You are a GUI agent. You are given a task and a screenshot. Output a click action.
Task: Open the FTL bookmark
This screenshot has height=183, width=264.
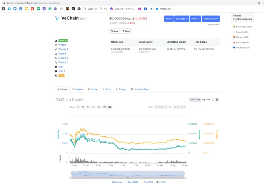click(x=104, y=9)
